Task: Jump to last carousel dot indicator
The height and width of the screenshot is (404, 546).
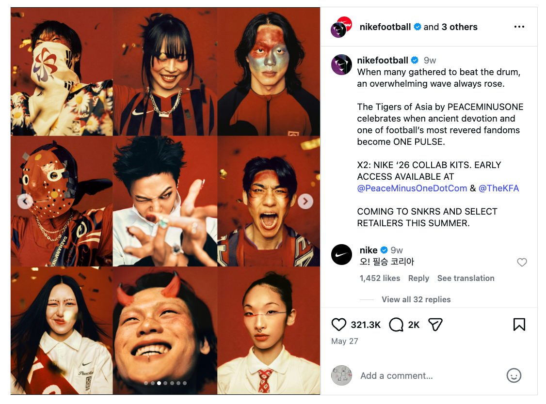Action: point(185,383)
